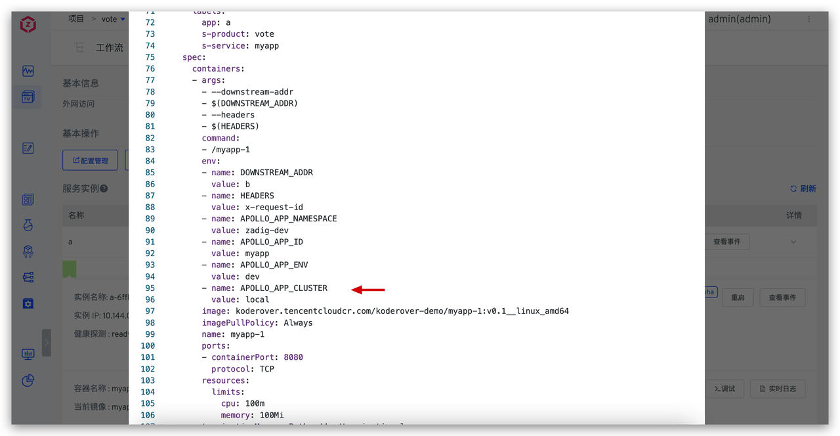The image size is (840, 436).
Task: Switch to the 工作流 tab
Action: [109, 47]
